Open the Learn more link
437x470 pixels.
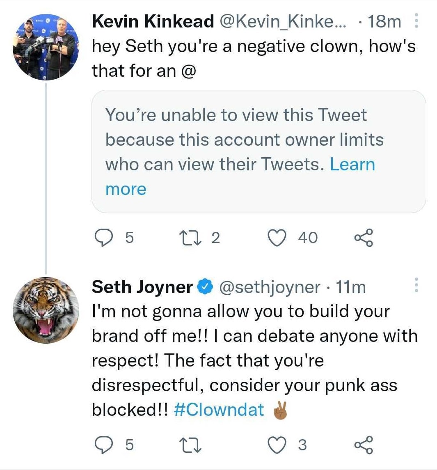click(352, 165)
